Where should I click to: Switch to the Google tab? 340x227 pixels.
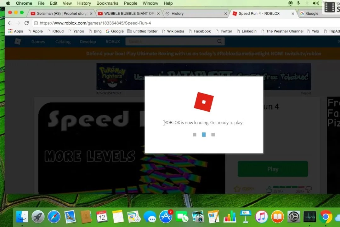pyautogui.click(x=312, y=14)
